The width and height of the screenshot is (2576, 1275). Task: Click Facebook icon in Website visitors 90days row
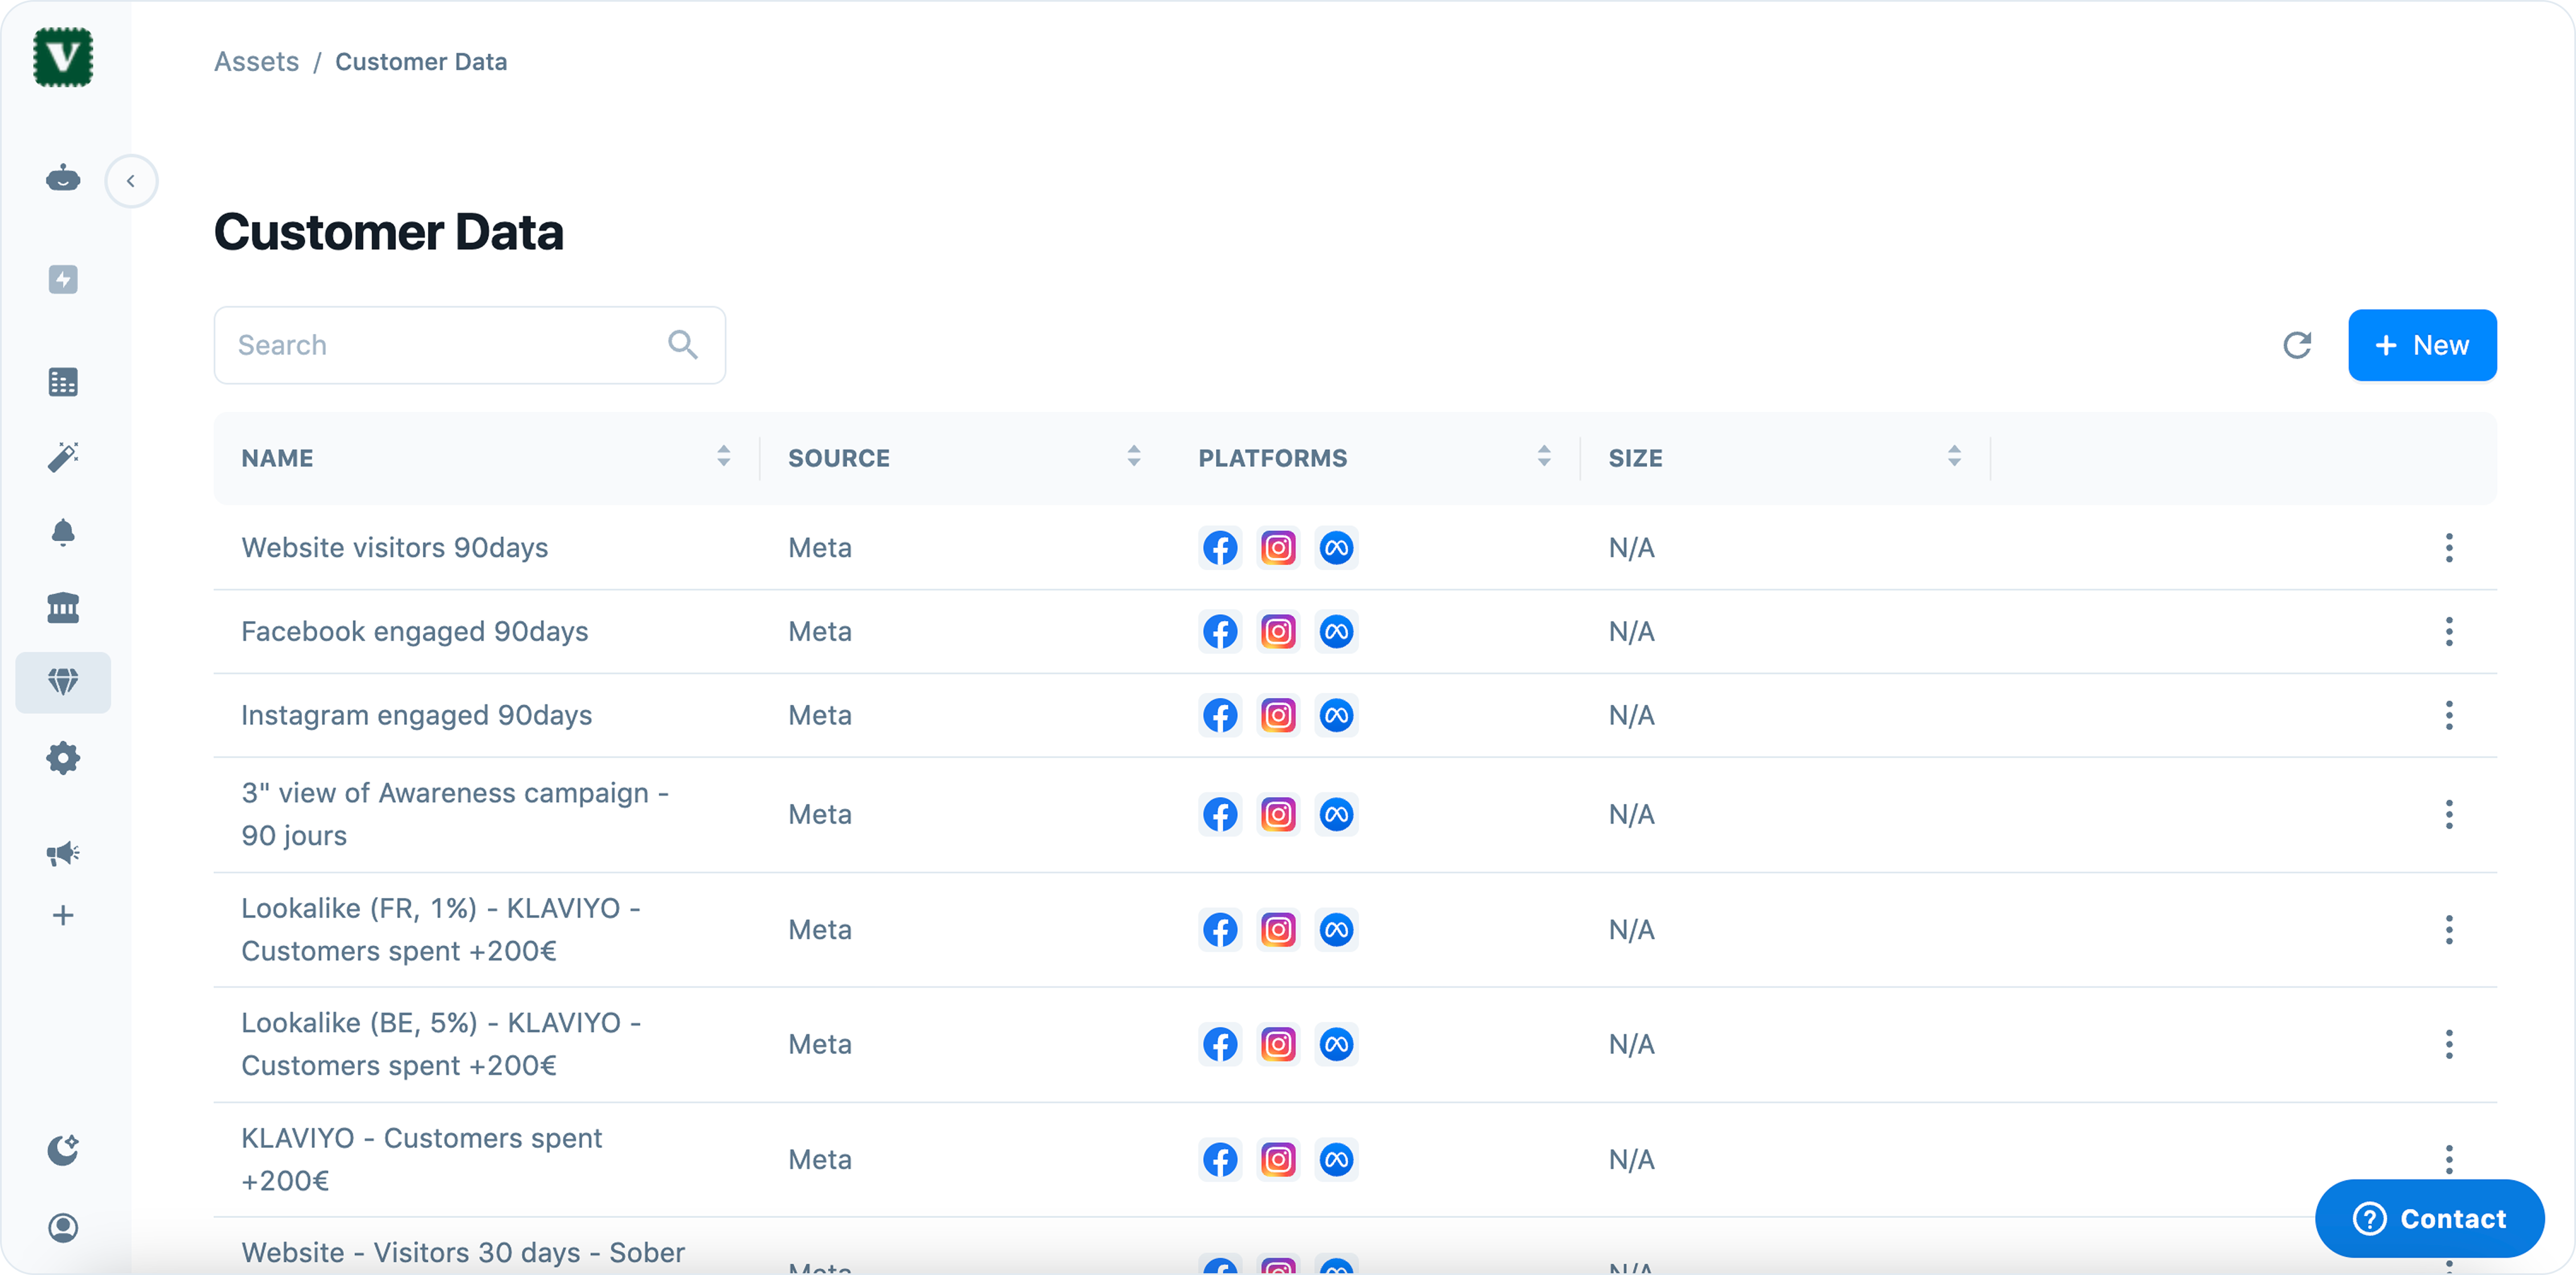[x=1220, y=548]
